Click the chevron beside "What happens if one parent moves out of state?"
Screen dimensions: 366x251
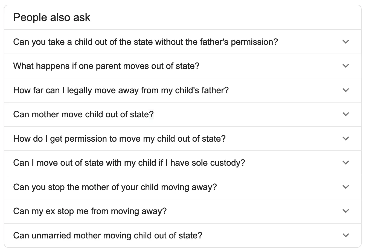(345, 66)
